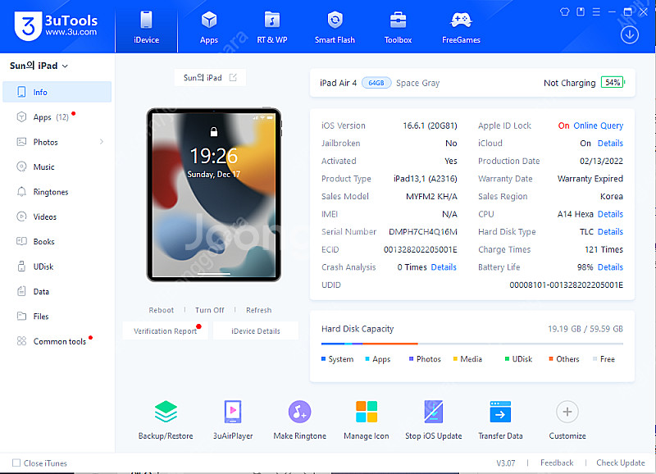The height and width of the screenshot is (474, 656).
Task: Open Photos in the sidebar
Action: click(57, 142)
